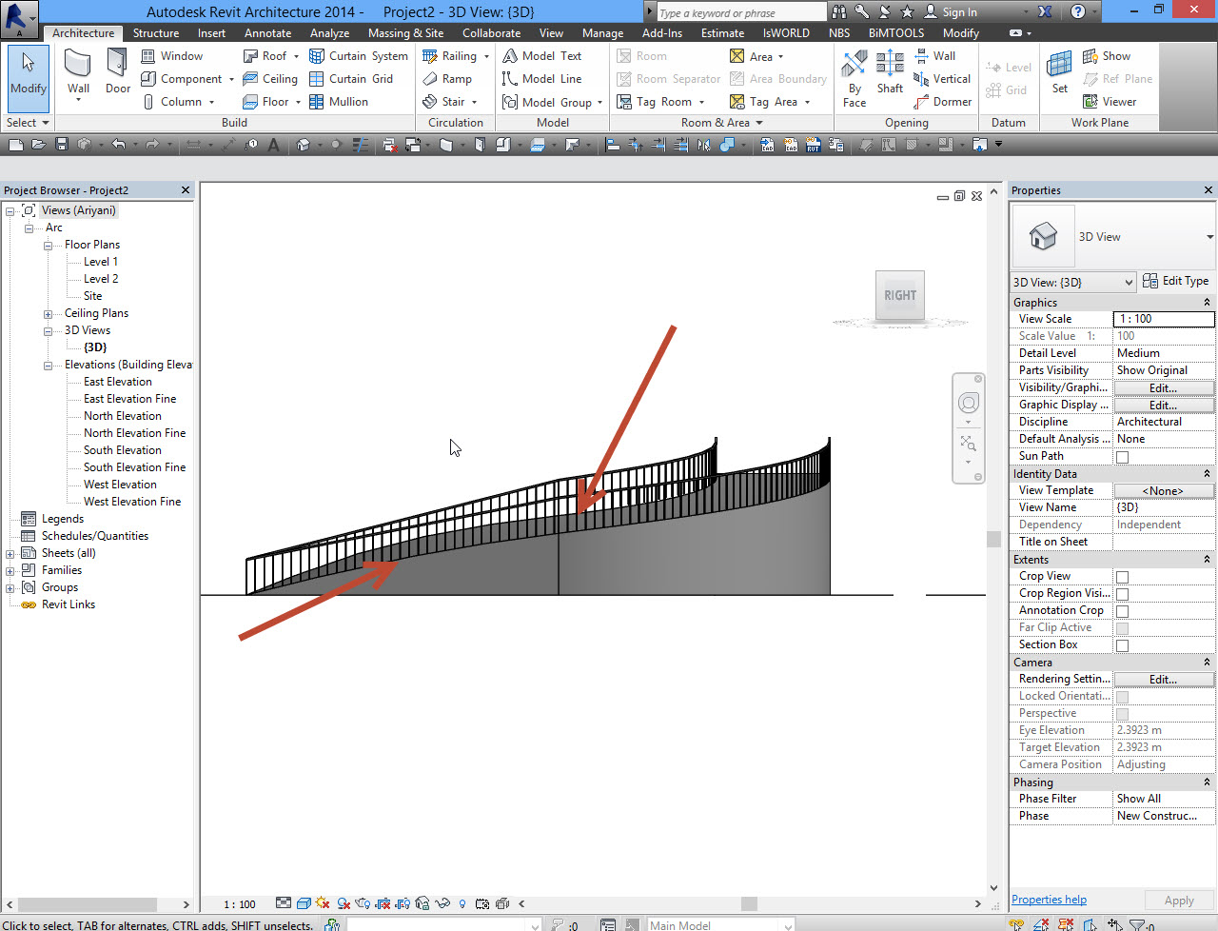Open the Manage menu tab
Image resolution: width=1218 pixels, height=931 pixels.
click(x=602, y=31)
